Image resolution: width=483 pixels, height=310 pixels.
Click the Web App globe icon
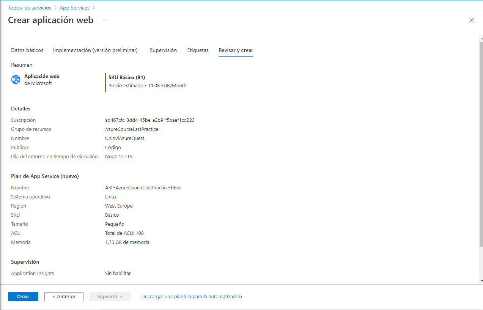16,79
